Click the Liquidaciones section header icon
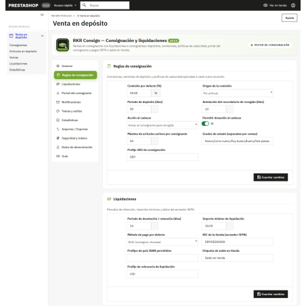Image resolution: width=306 pixels, height=306 pixels. [109, 199]
